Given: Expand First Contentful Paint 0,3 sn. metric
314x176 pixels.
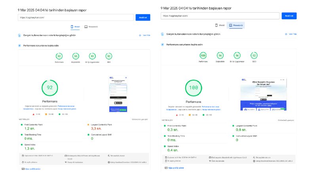Looking at the screenshot, I should coord(195,128).
